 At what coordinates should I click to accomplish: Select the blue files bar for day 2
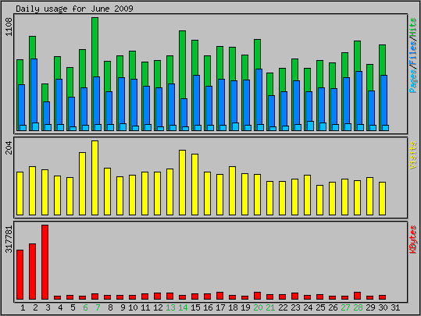click(34, 91)
